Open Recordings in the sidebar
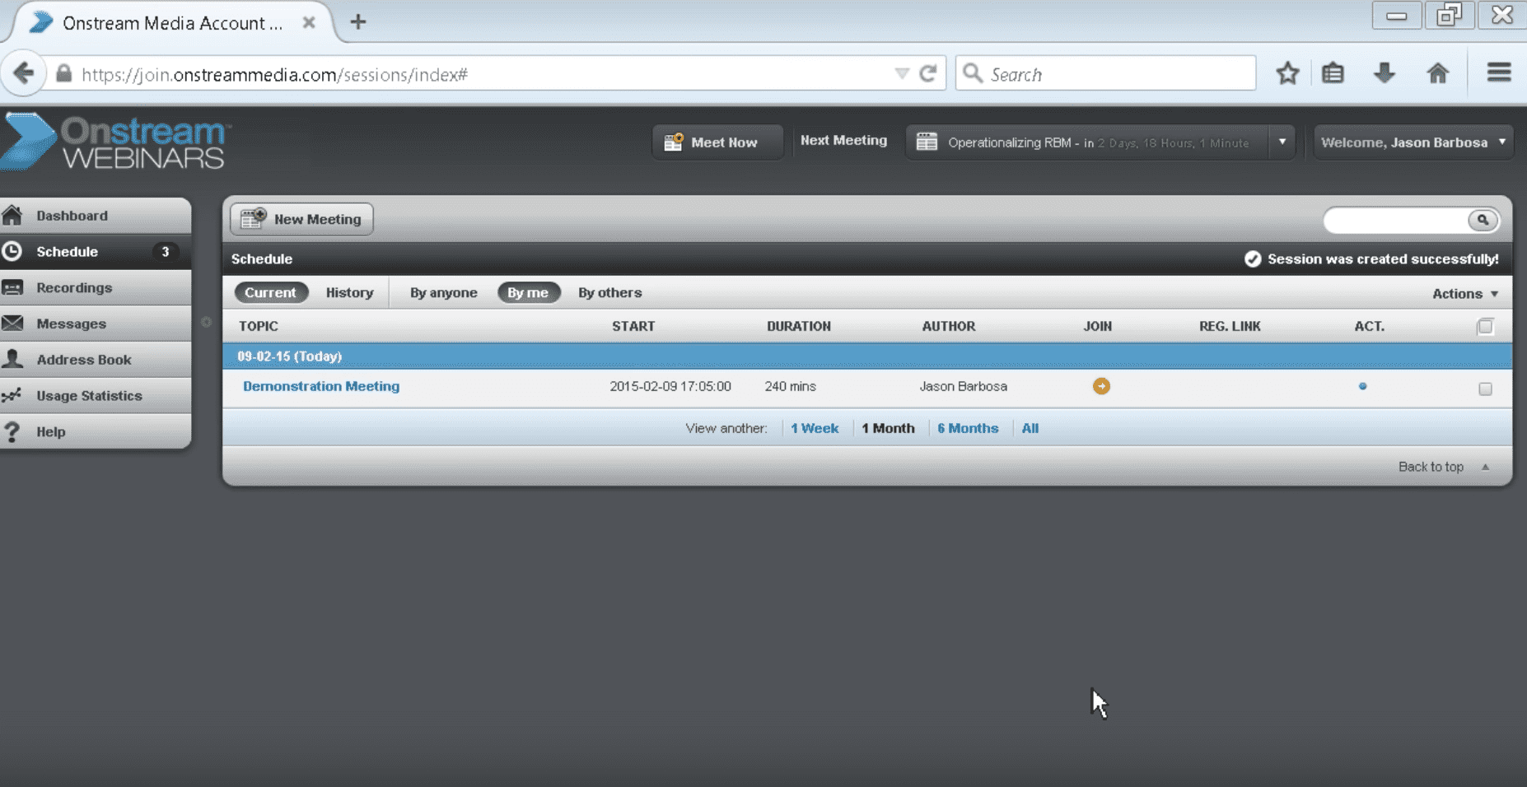Screen dimensions: 1527x787 click(x=74, y=288)
